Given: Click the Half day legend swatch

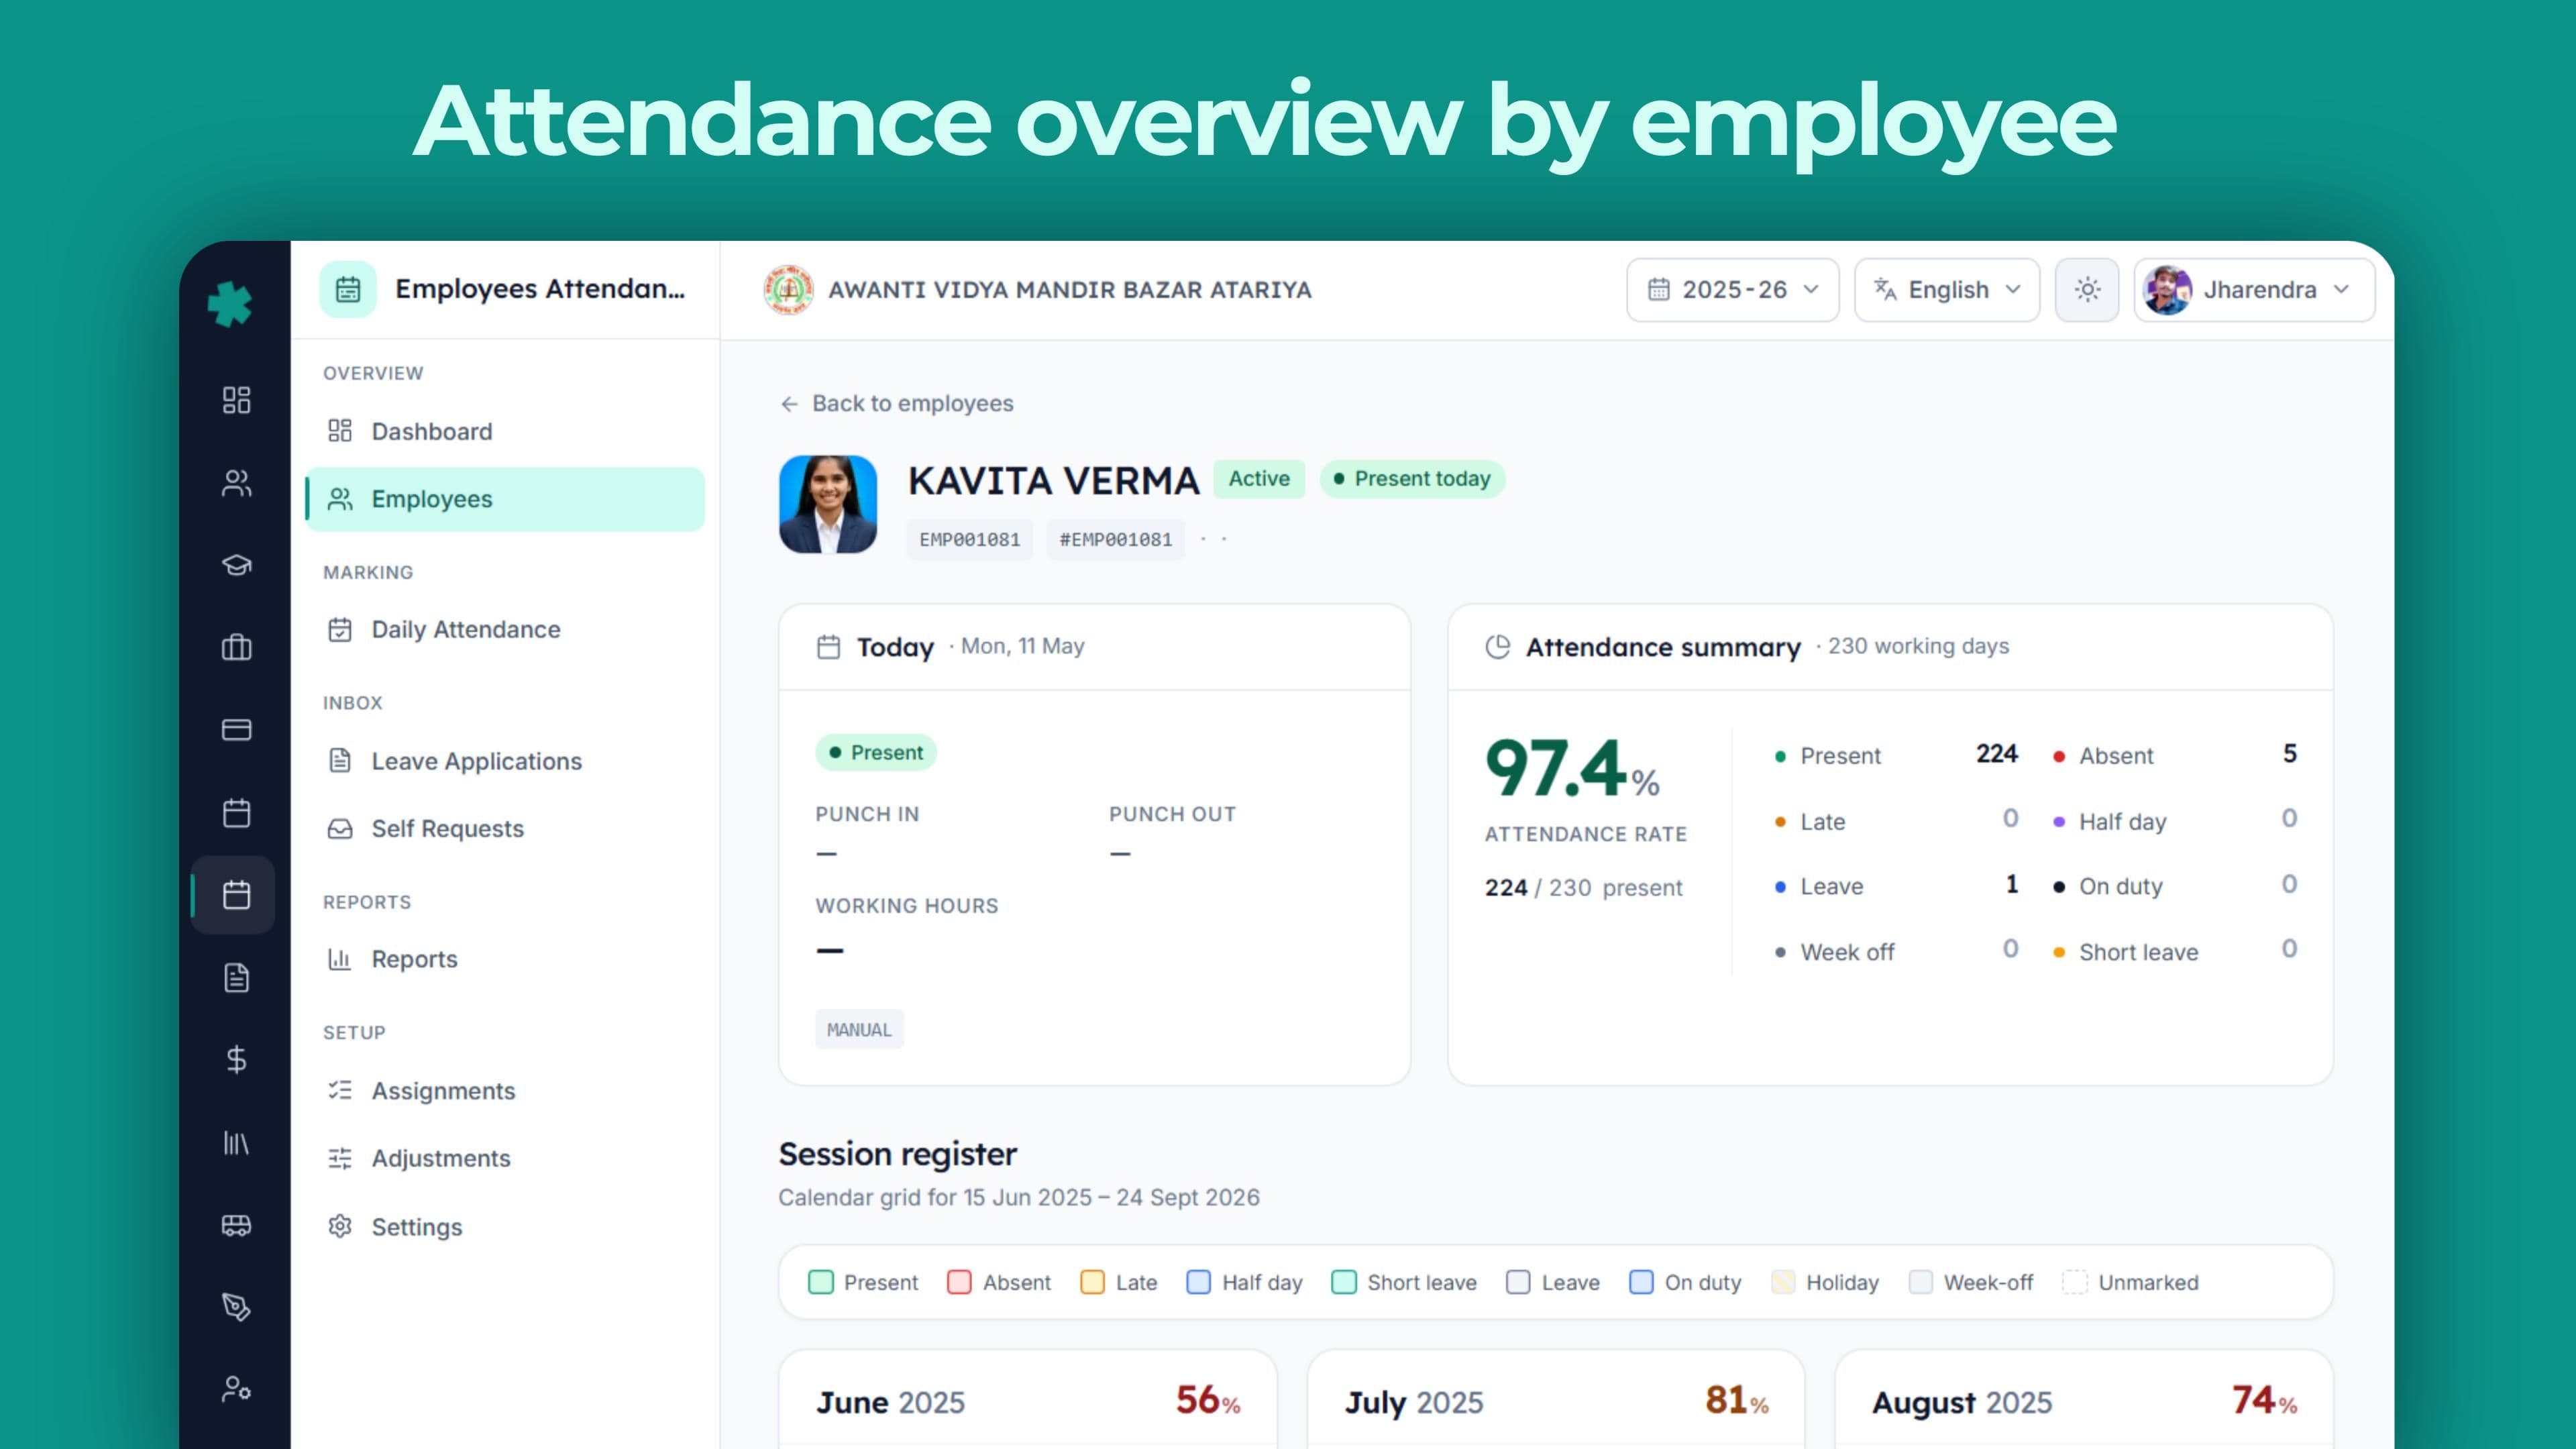Looking at the screenshot, I should (x=1198, y=1282).
